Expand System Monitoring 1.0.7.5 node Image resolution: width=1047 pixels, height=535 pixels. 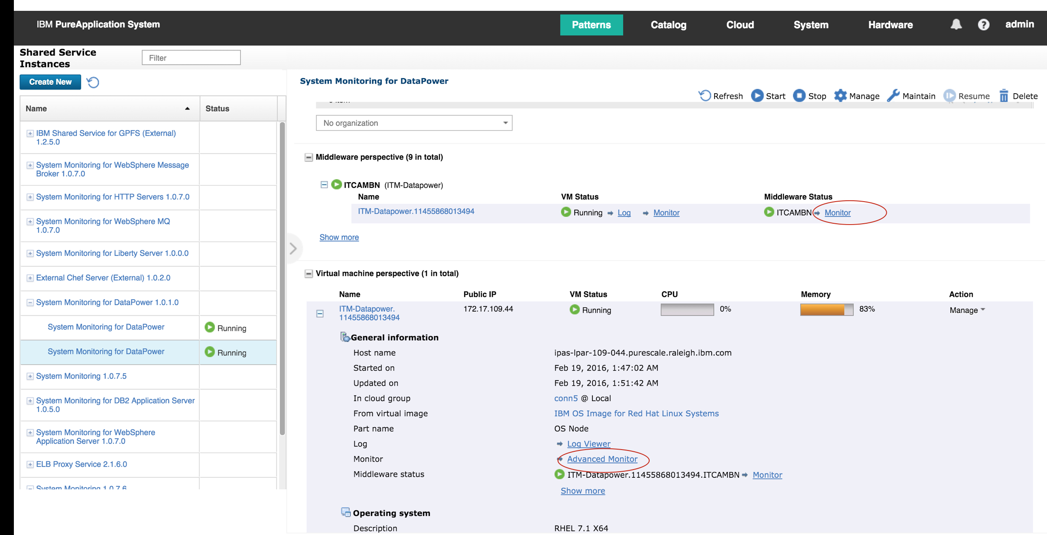[30, 376]
